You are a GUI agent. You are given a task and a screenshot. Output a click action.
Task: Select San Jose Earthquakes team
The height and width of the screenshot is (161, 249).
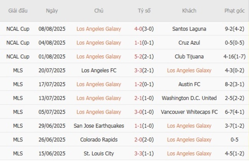(99, 126)
